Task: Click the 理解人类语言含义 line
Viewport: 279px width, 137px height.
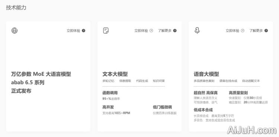Action: point(205,98)
